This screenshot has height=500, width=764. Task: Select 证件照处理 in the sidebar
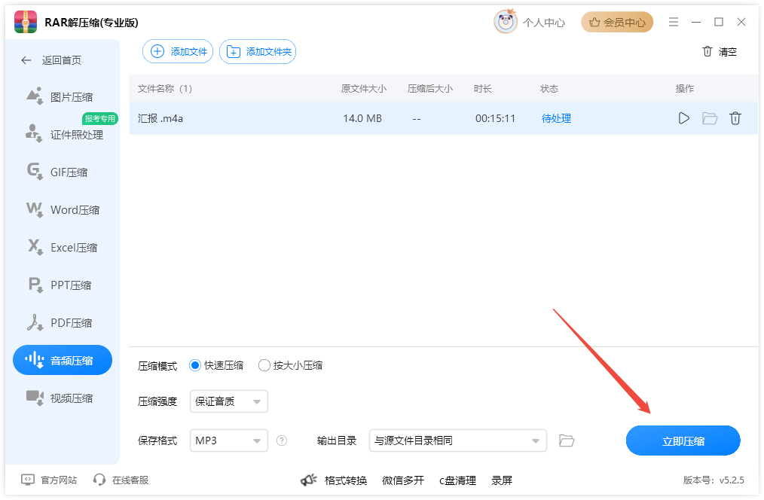coord(63,134)
